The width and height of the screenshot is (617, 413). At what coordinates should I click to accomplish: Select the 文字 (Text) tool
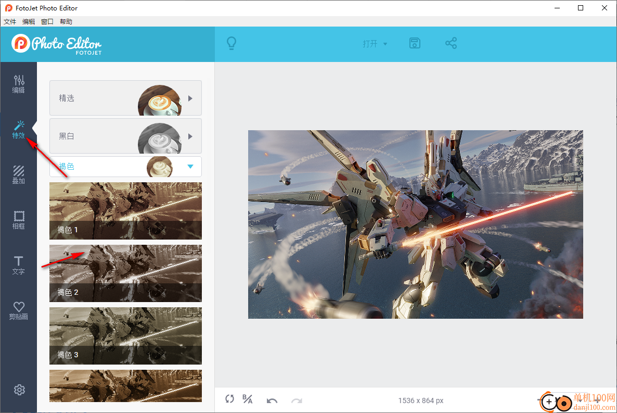[x=19, y=265]
